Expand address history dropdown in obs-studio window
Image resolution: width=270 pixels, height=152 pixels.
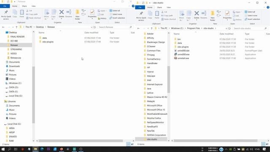(227, 28)
